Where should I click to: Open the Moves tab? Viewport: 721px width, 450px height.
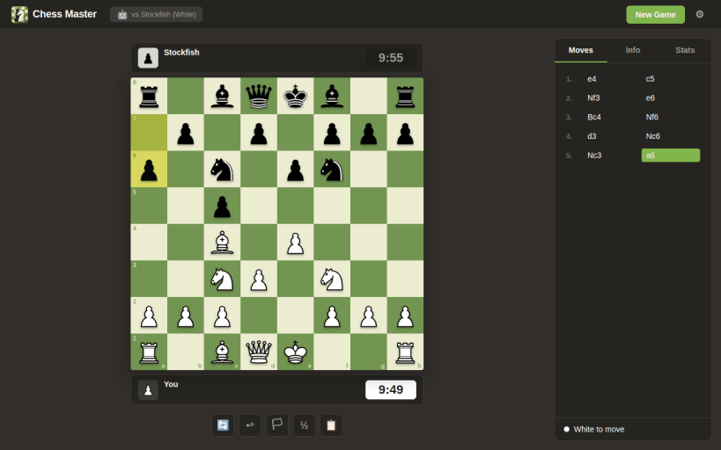(x=581, y=50)
